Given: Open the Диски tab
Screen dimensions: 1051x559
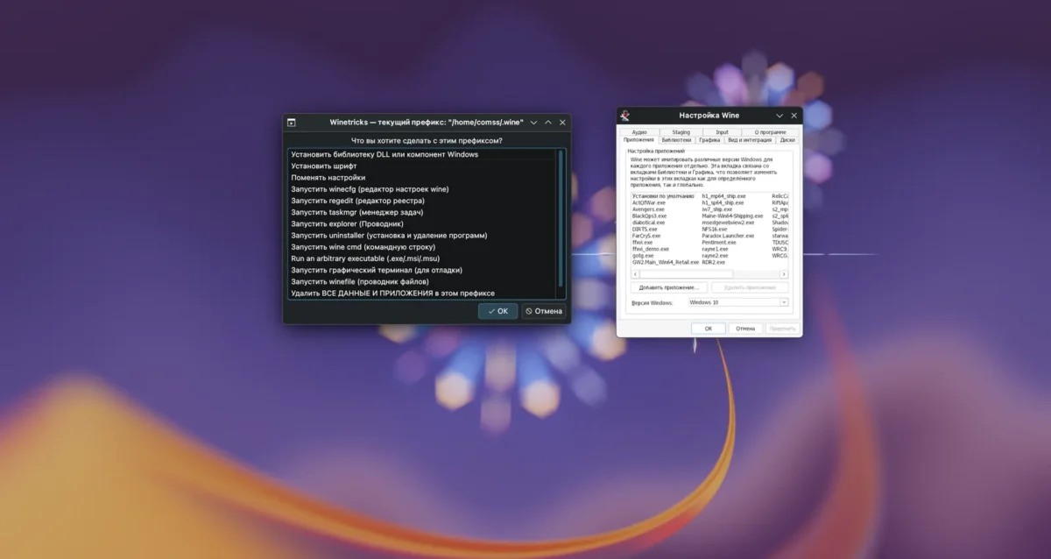Looking at the screenshot, I should pos(786,139).
